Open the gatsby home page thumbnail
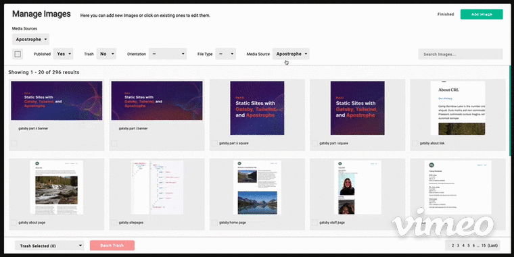514x257 pixels. click(x=257, y=188)
